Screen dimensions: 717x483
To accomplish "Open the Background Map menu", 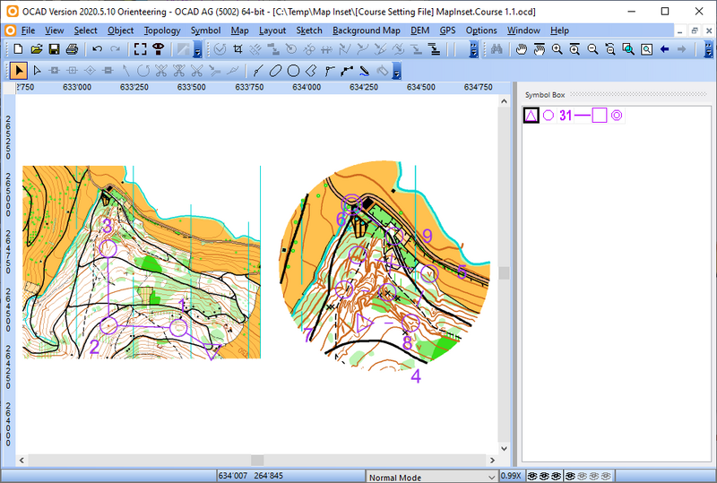I will (367, 30).
